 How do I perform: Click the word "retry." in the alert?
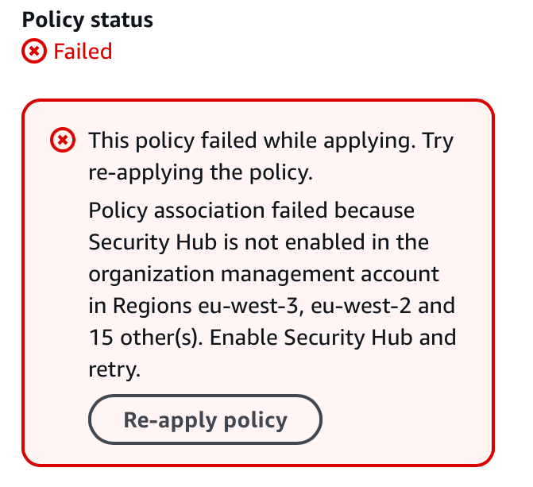tap(112, 369)
